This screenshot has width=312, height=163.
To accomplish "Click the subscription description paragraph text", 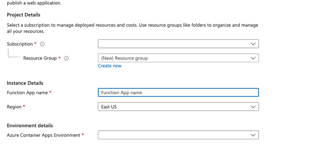I will pyautogui.click(x=133, y=28).
